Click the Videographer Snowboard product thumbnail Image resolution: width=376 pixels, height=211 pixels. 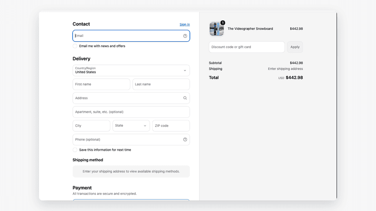(217, 29)
